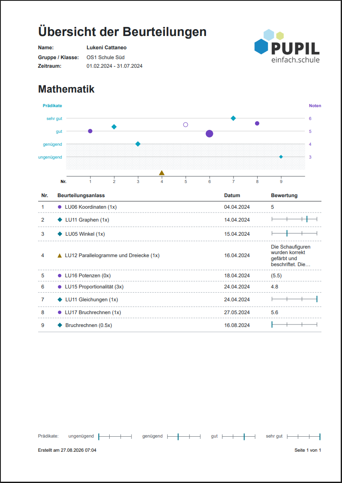The width and height of the screenshot is (342, 483).
Task: Click the teal diamond on sehr gut line
Action: click(x=233, y=118)
